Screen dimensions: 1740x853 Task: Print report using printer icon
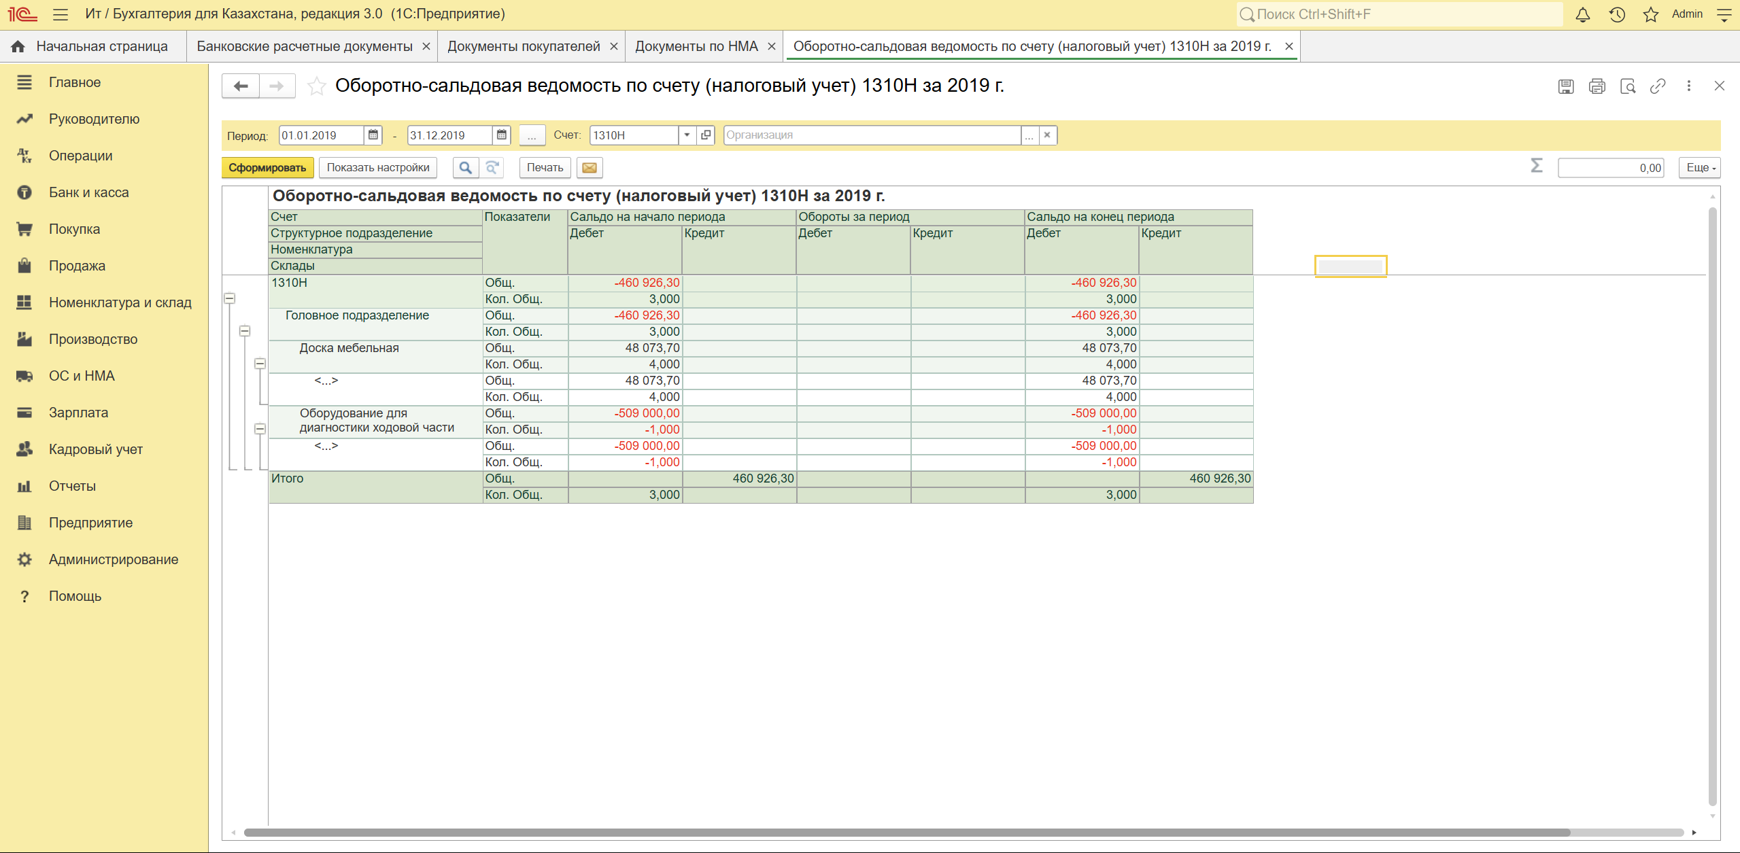pos(1597,86)
